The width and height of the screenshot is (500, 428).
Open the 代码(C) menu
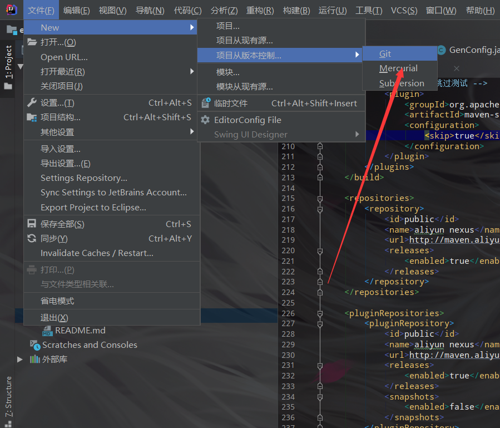pos(187,11)
